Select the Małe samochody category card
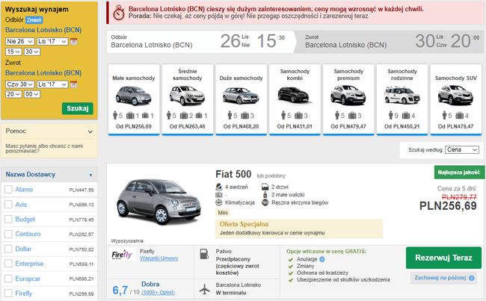The width and height of the screenshot is (486, 301). (134, 100)
